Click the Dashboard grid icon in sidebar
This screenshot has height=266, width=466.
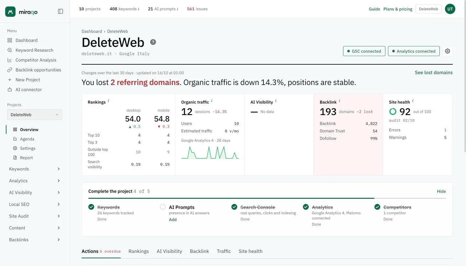[10, 40]
